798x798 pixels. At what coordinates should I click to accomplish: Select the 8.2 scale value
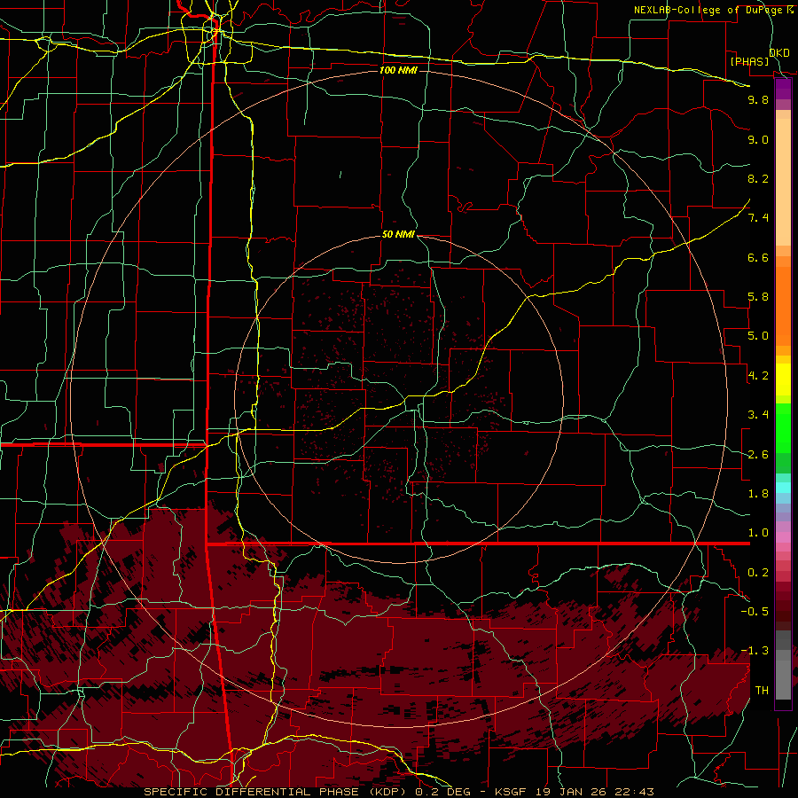pyautogui.click(x=758, y=178)
